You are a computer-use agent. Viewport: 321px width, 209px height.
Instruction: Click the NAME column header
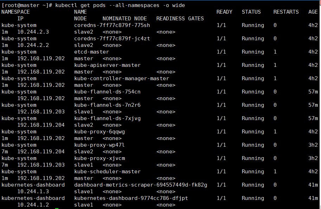[x=81, y=12]
